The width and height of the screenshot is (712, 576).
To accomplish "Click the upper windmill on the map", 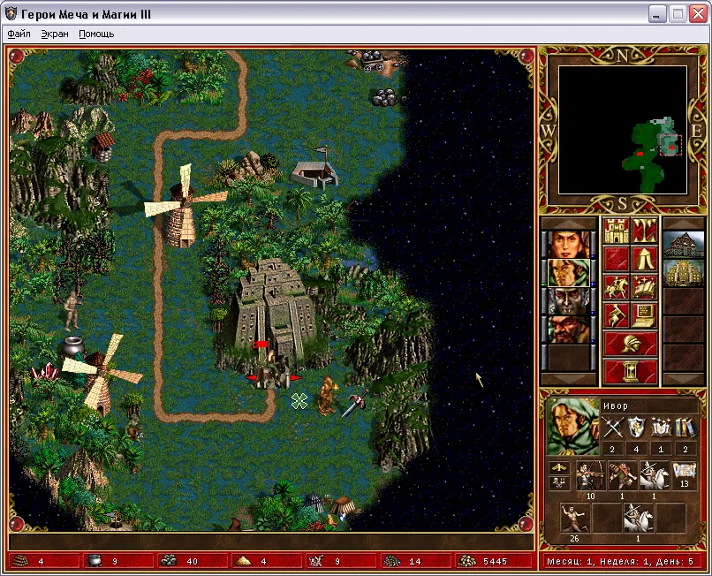I will click(183, 207).
